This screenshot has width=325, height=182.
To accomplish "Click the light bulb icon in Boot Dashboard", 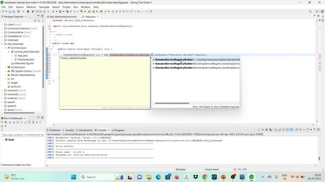I will [x=33, y=122].
